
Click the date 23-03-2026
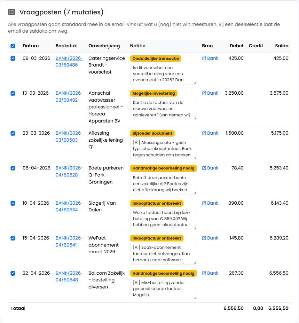(x=36, y=133)
